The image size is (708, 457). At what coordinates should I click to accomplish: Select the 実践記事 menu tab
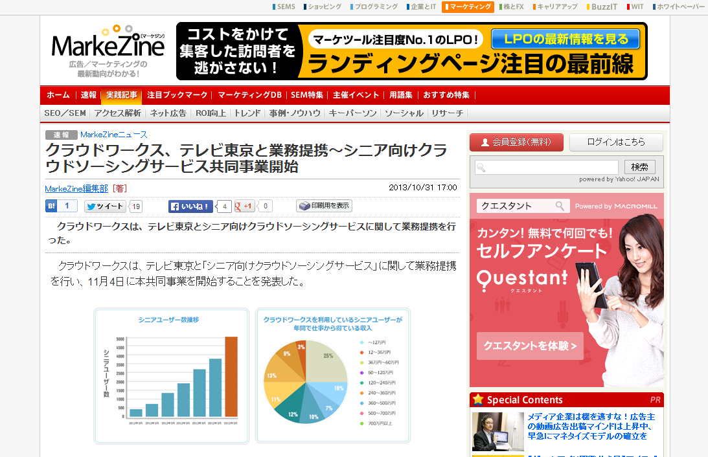121,95
